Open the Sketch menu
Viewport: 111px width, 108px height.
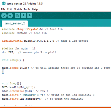pos(18,9)
